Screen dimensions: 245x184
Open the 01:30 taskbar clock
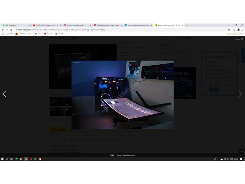click(236, 159)
